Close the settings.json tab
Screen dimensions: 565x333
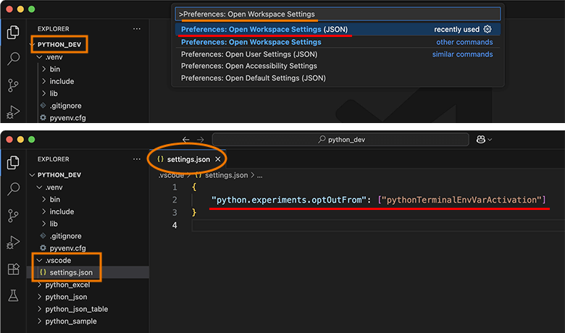(217, 159)
